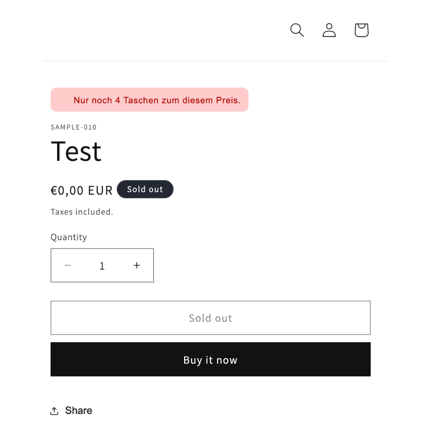429x429 pixels.
Task: Click the 'EUR' currency text
Action: [x=100, y=190]
